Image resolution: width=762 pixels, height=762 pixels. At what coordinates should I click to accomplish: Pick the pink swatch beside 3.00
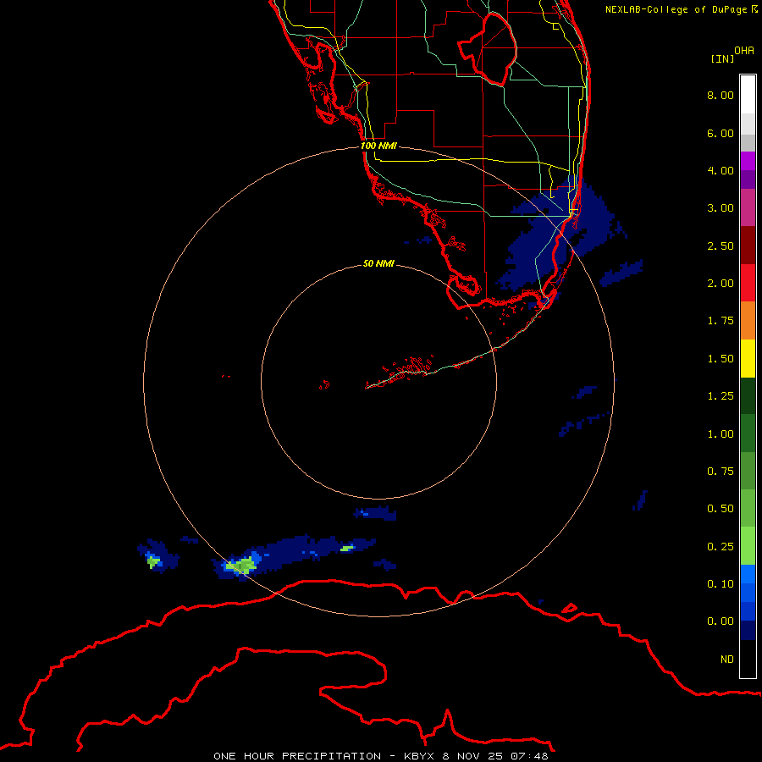pos(748,207)
